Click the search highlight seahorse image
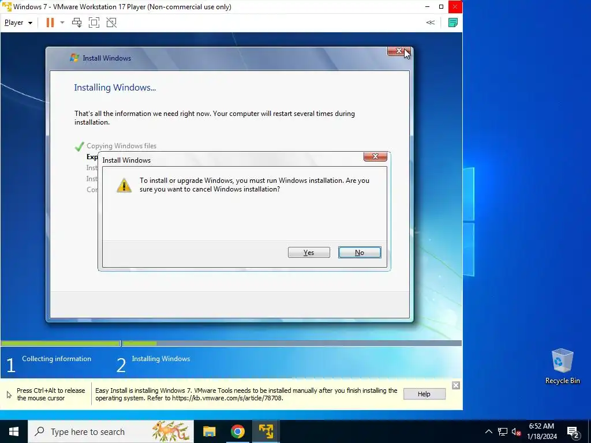Screen dimensions: 591x443 (x=171, y=431)
